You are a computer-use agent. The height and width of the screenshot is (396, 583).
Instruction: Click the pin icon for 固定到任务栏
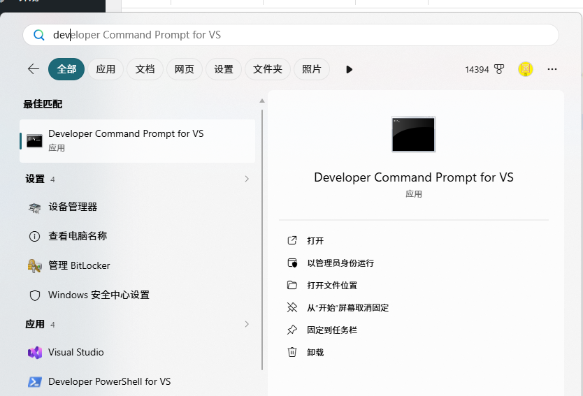point(292,330)
